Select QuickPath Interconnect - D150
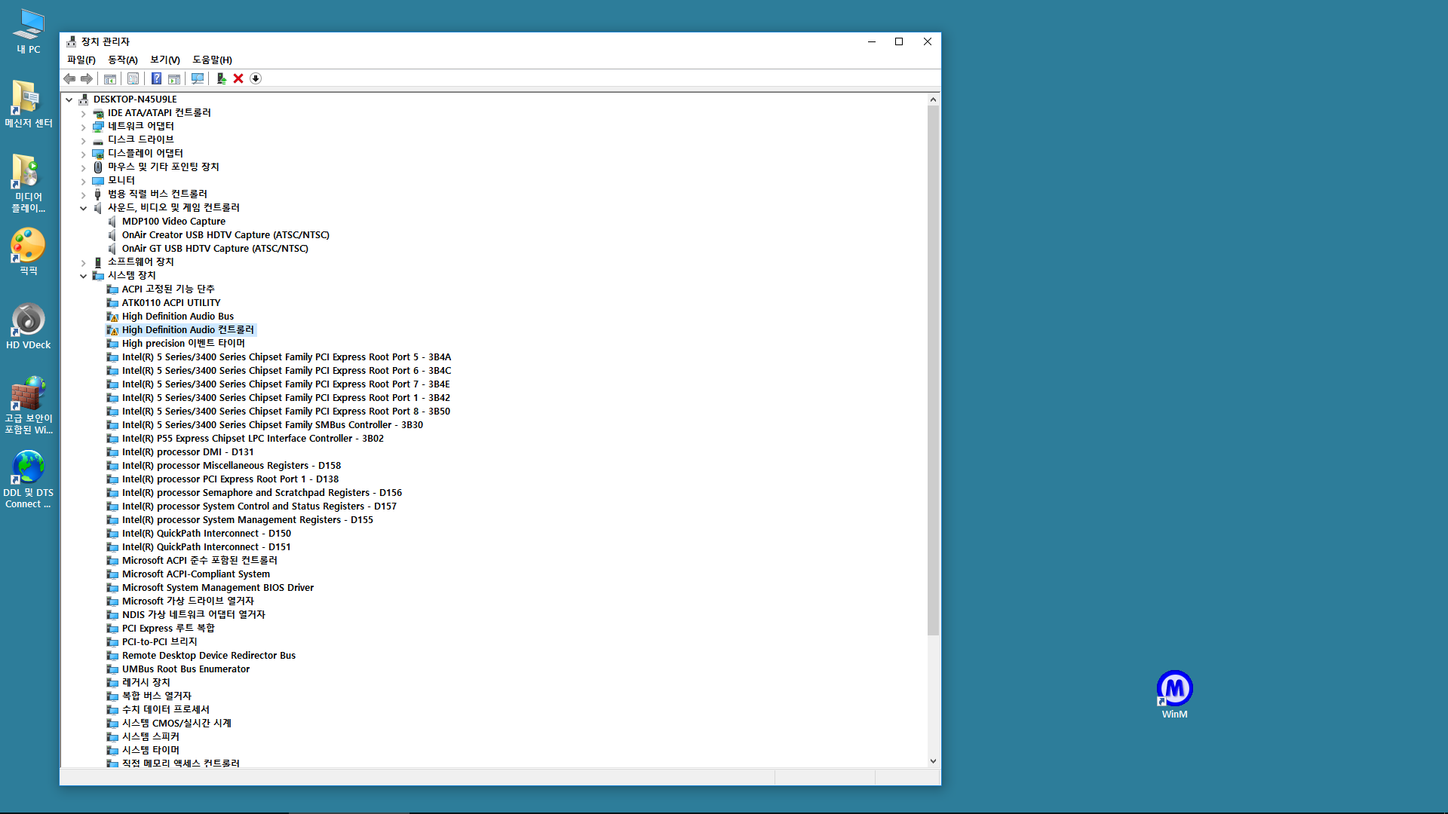The height and width of the screenshot is (814, 1448). point(207,534)
